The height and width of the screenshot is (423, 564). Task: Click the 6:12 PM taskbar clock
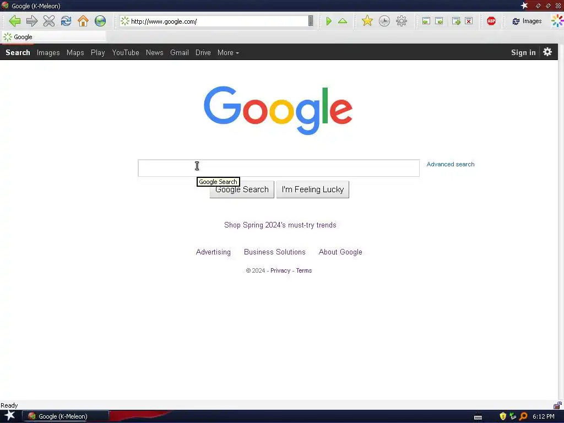[x=544, y=416]
